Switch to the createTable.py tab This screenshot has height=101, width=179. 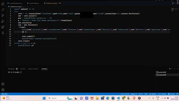tap(33, 3)
